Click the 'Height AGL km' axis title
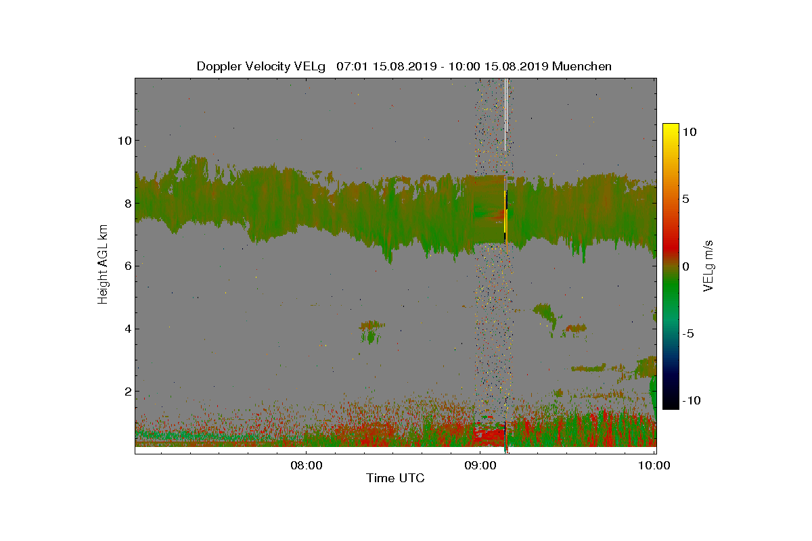The width and height of the screenshot is (812, 541). point(103,264)
